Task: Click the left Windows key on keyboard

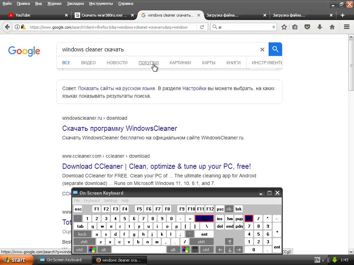Action: (92, 249)
